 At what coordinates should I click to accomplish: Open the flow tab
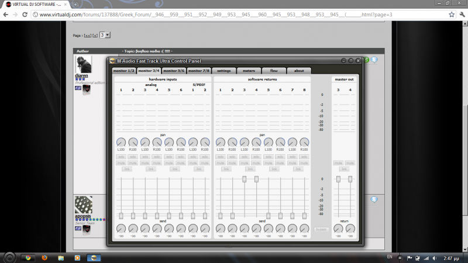(274, 71)
